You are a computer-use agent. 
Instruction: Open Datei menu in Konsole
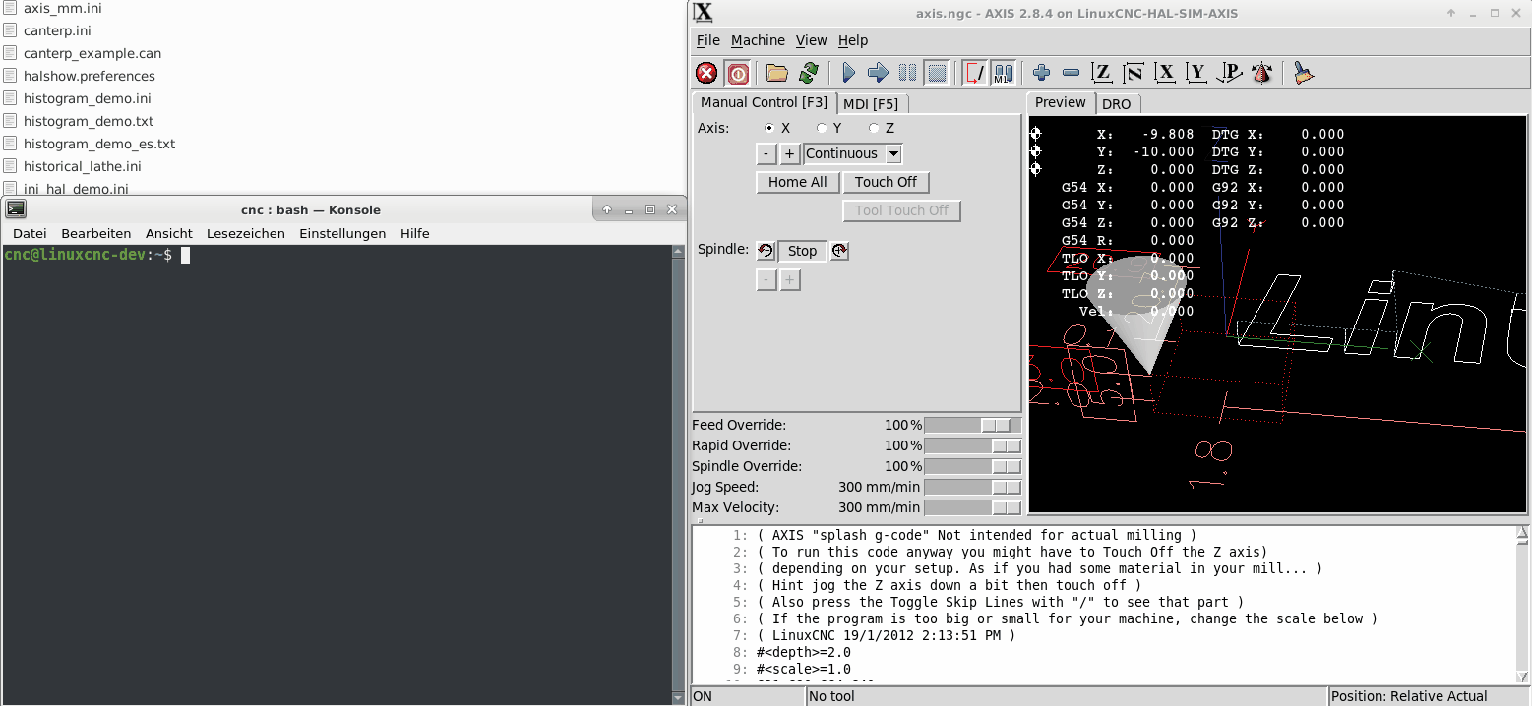click(x=30, y=233)
